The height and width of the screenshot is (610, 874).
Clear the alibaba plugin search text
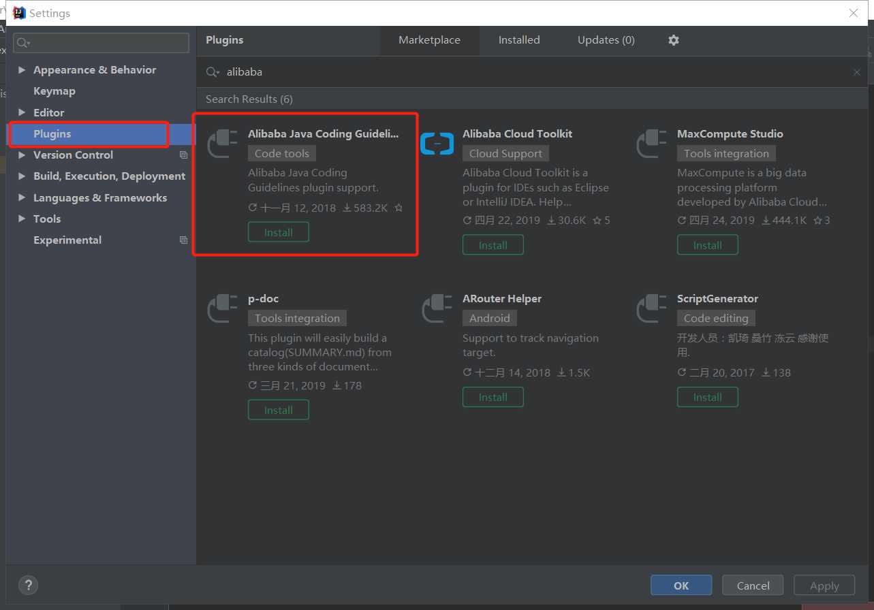tap(857, 72)
